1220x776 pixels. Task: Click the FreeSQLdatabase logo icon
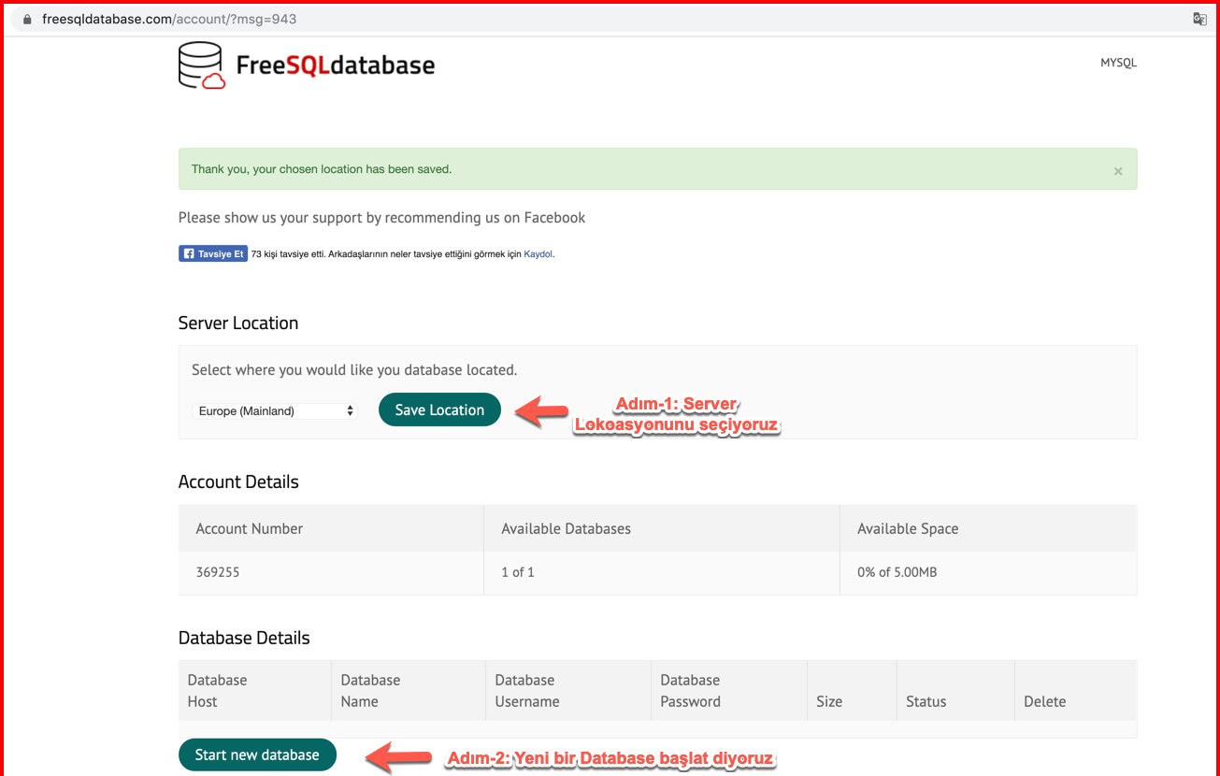pyautogui.click(x=202, y=65)
